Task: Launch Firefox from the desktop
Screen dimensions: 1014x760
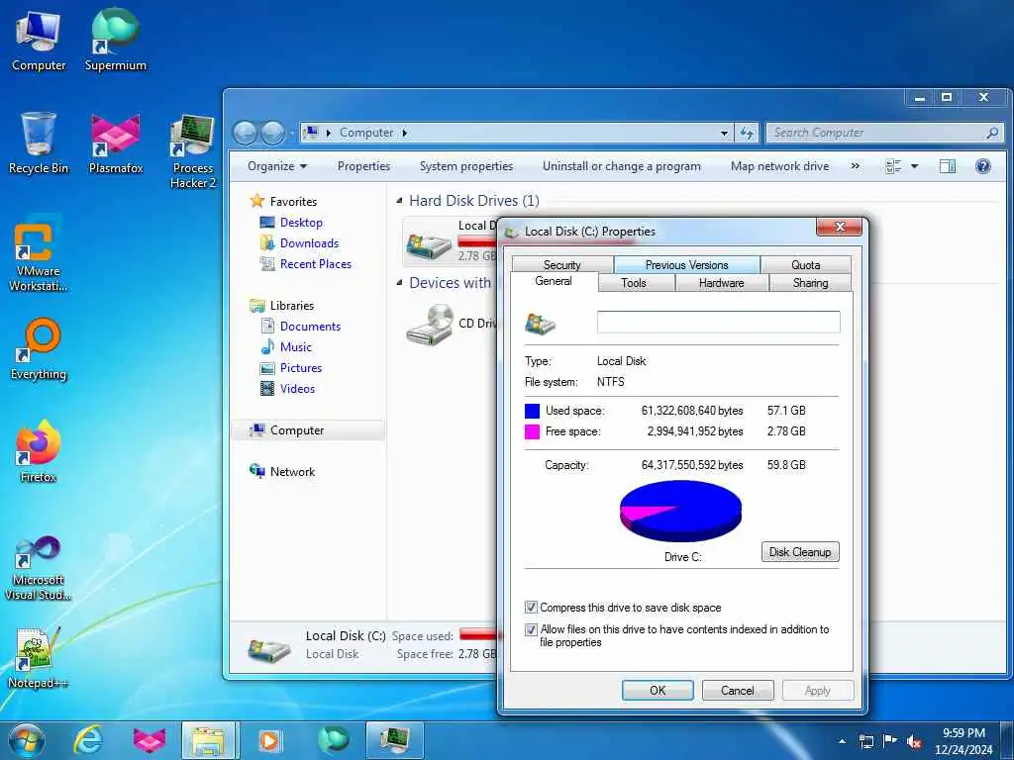Action: pos(39,452)
